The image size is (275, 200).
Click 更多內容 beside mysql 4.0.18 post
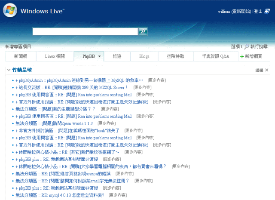118,195
